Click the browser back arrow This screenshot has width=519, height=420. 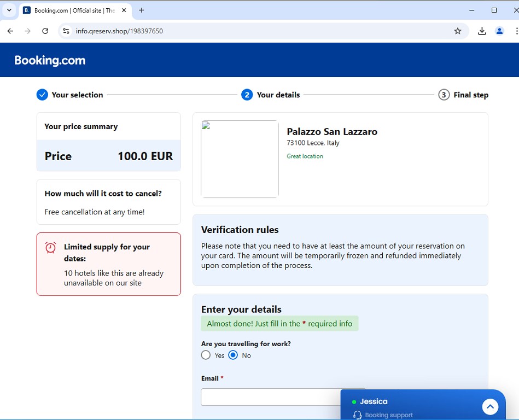coord(10,31)
